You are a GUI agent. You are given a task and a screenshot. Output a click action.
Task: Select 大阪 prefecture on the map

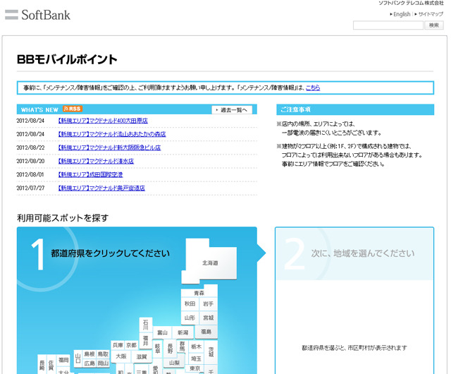121,356
